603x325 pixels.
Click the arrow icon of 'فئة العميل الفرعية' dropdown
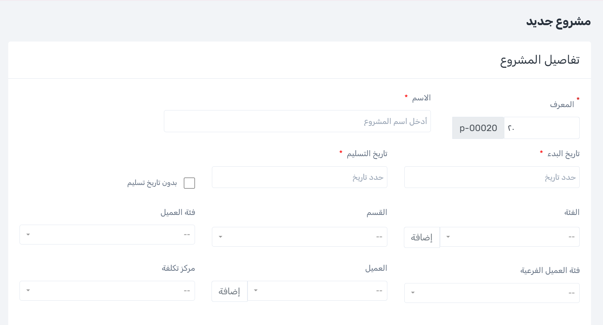413,293
